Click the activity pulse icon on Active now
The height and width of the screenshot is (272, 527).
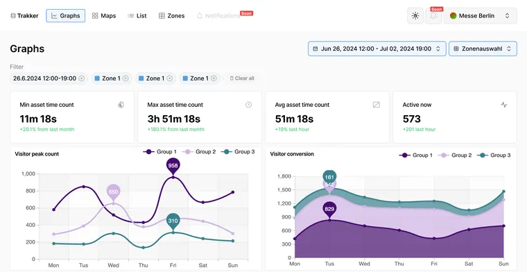click(x=504, y=105)
